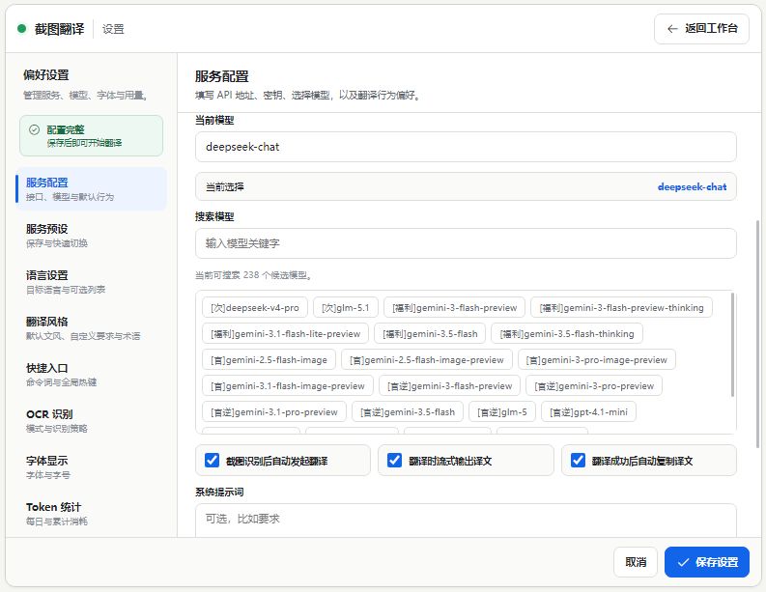Viewport: 766px width, 592px height.
Task: Disable 翻译成功后自动复制译文 checkbox
Action: (x=578, y=460)
